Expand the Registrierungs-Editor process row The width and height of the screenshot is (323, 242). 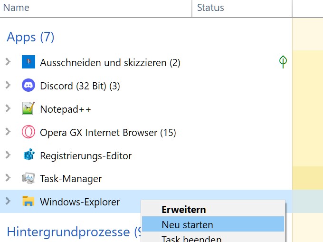click(8, 155)
